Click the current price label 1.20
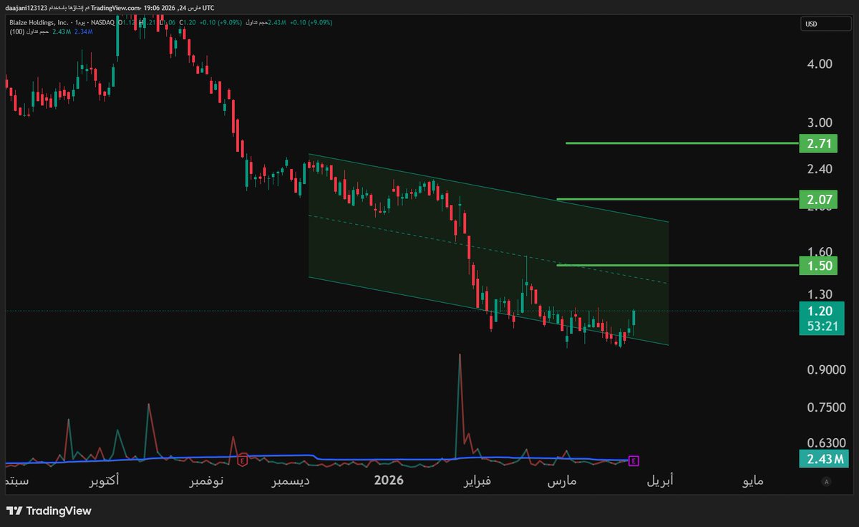Viewport: 859px width, 527px height. (x=822, y=311)
